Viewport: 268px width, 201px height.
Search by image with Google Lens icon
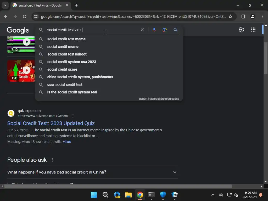164,30
